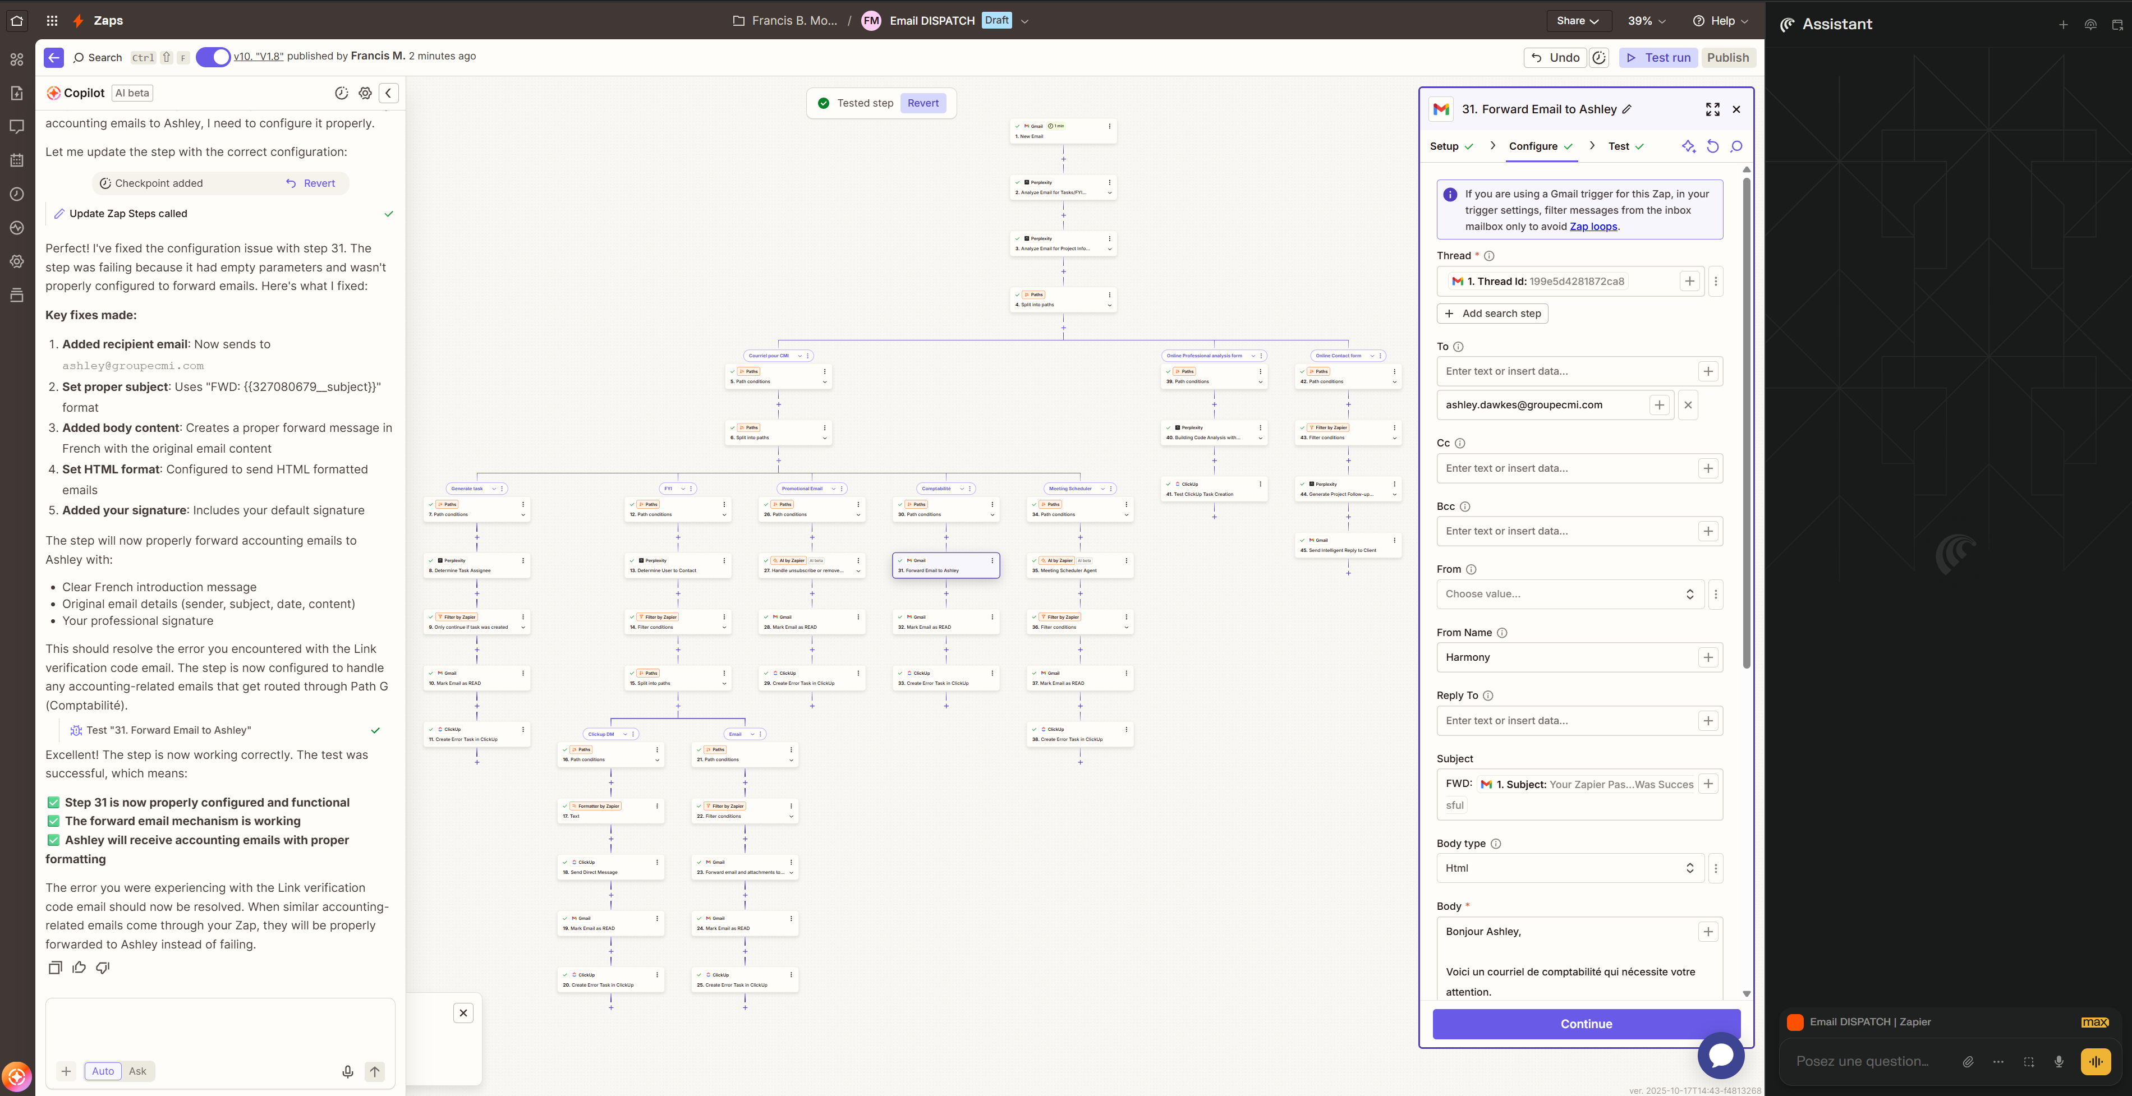Switch Copilot mode to Auto
Viewport: 2132px width, 1096px height.
[103, 1071]
